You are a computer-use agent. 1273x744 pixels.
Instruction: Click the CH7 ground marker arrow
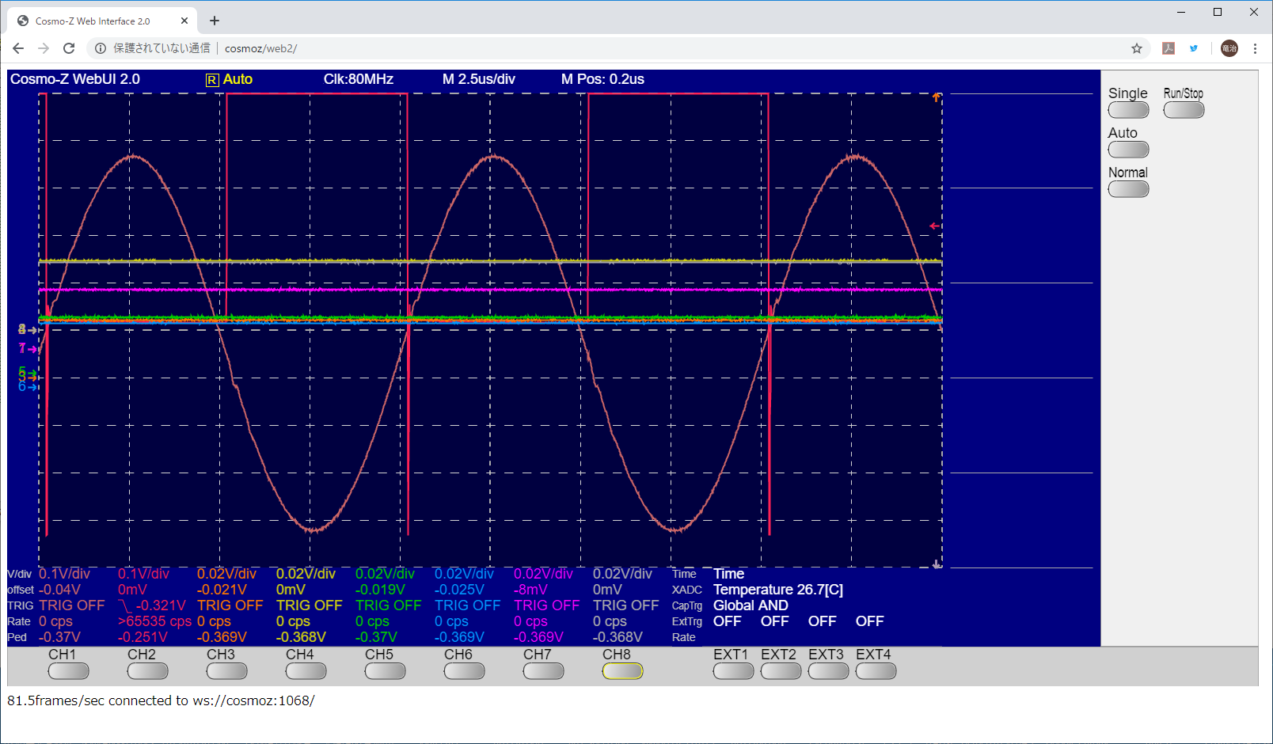(28, 348)
